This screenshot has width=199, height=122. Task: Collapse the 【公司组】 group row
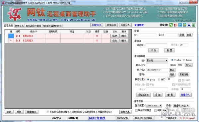tap(11, 41)
